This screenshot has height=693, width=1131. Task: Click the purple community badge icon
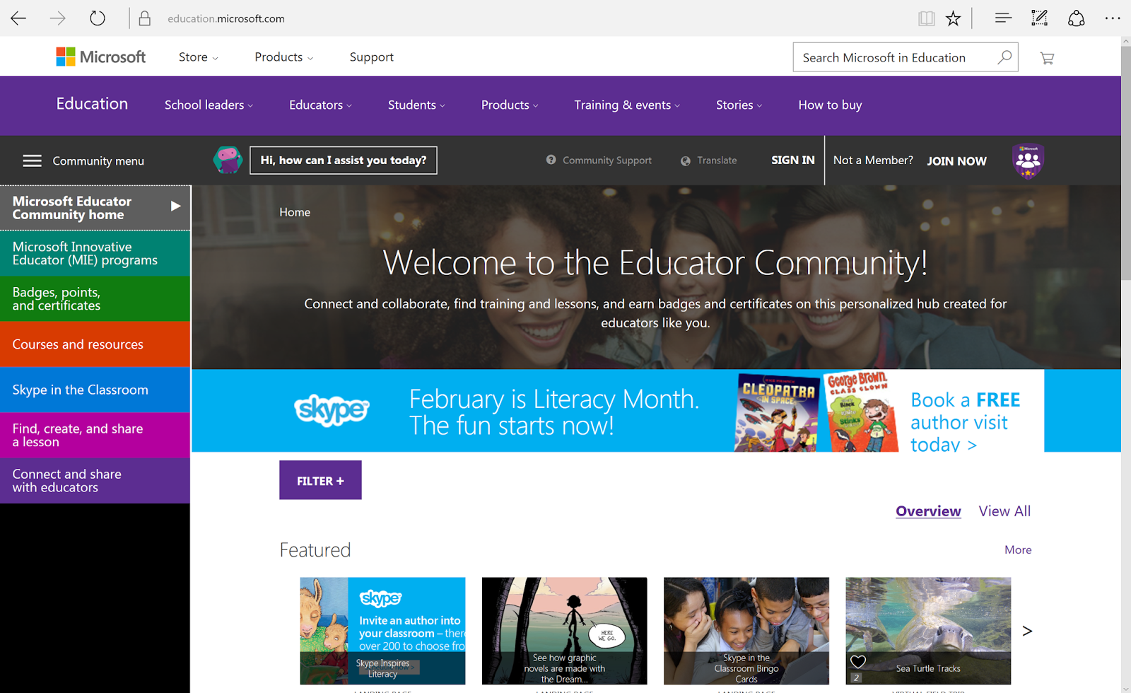1028,161
